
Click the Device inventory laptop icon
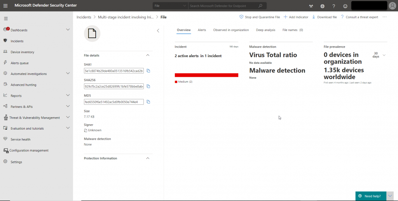click(5, 52)
